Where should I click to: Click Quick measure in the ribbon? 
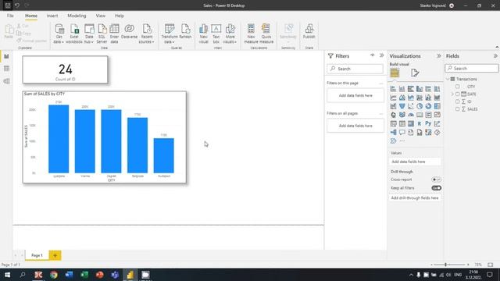[266, 34]
